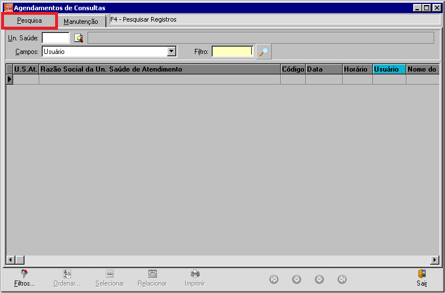Click the Nome do column header
445x293 pixels.
pyautogui.click(x=423, y=69)
